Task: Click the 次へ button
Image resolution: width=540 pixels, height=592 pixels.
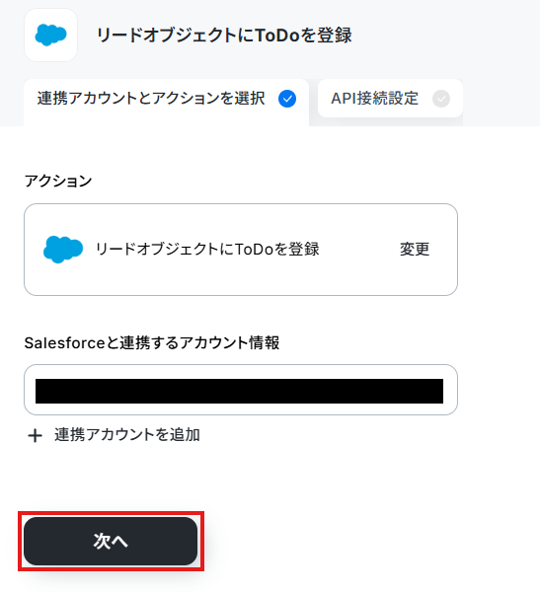Action: pyautogui.click(x=111, y=541)
